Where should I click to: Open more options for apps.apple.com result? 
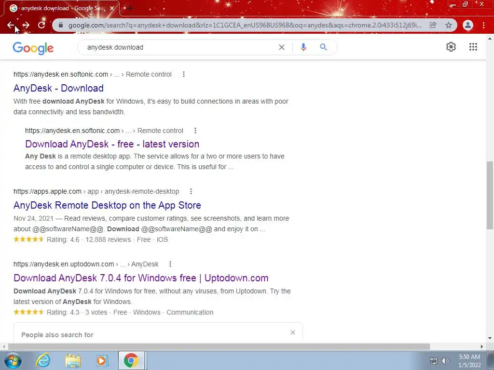click(x=191, y=191)
